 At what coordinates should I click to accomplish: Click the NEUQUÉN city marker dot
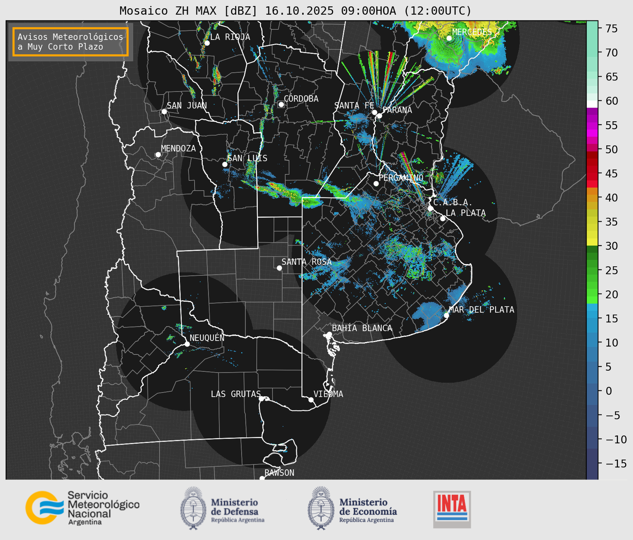click(x=187, y=344)
